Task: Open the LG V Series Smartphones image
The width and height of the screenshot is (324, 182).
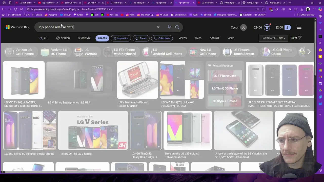Action: (x=81, y=80)
